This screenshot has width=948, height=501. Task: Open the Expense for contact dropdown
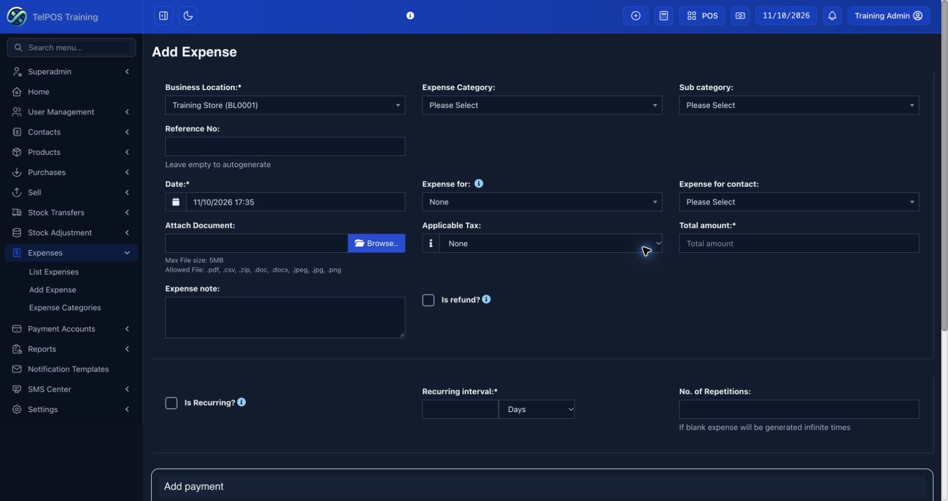799,202
